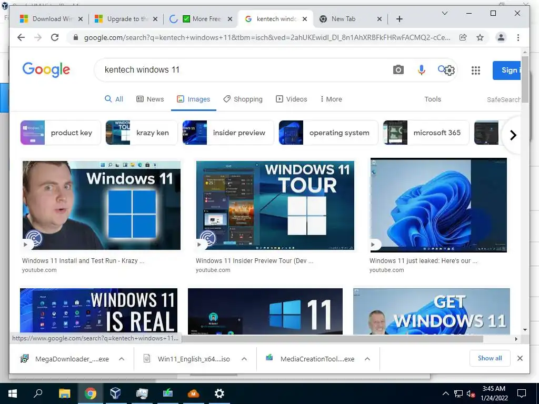Open Google quick settings gear
Screen dimensions: 539x404
[x=449, y=70]
